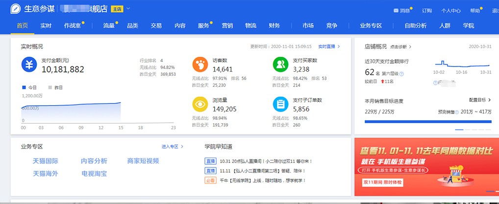This screenshot has width=499, height=204.
Task: Open the 业务专区 tab
Action: pyautogui.click(x=371, y=26)
